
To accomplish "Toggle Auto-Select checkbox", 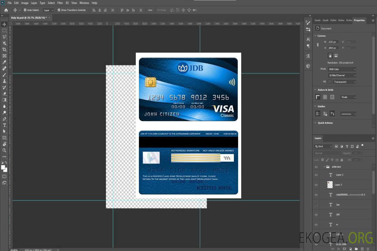I will click(25, 10).
